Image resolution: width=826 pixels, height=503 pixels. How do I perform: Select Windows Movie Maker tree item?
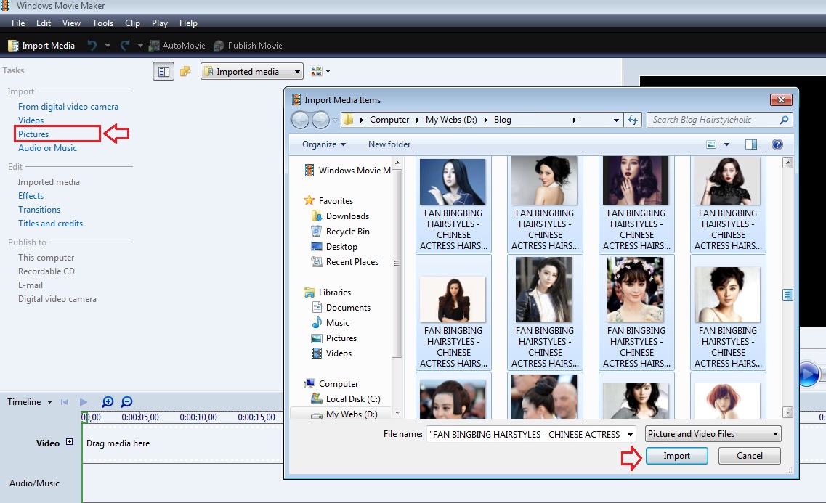tap(348, 171)
